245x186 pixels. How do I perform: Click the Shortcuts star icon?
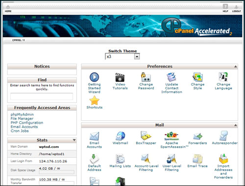pyautogui.click(x=94, y=101)
